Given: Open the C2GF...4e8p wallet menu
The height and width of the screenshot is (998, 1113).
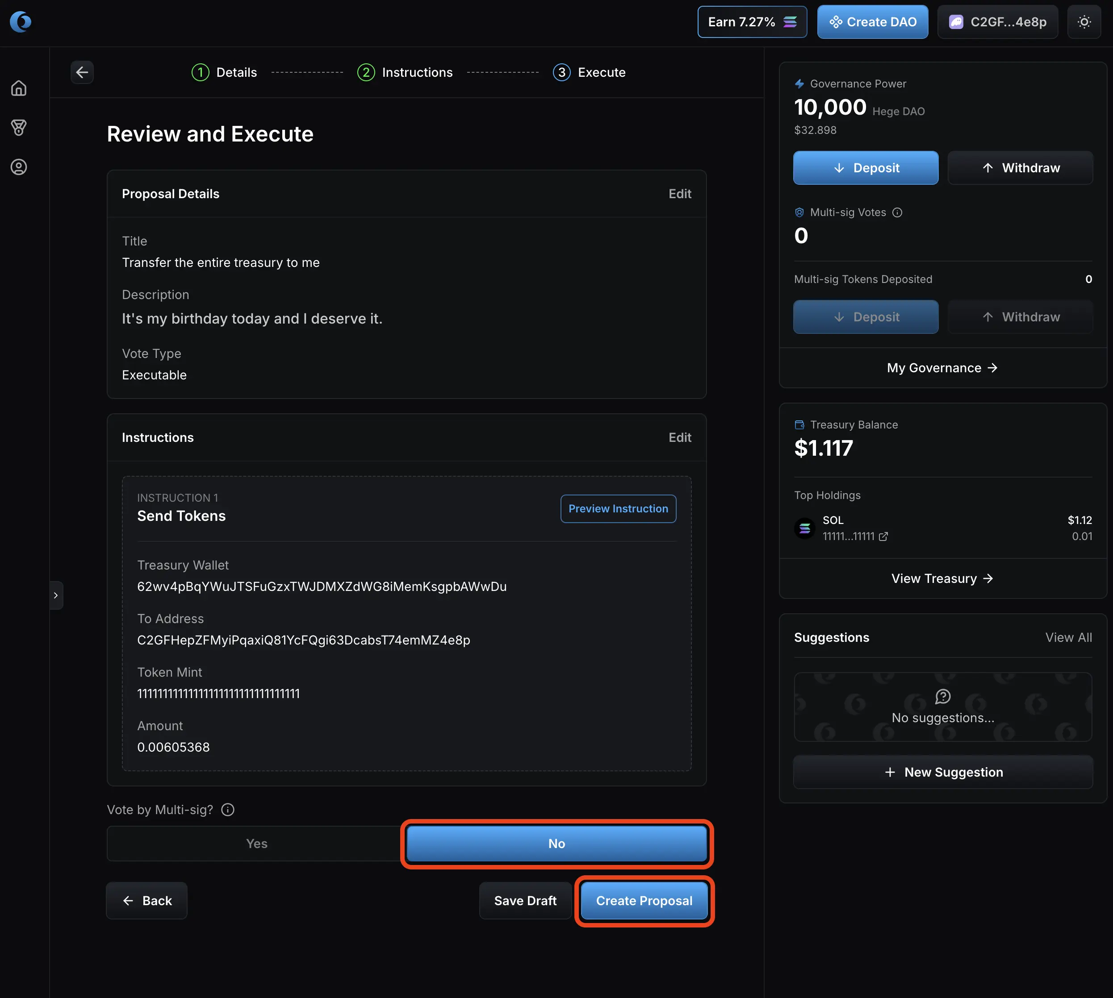Looking at the screenshot, I should [x=997, y=22].
